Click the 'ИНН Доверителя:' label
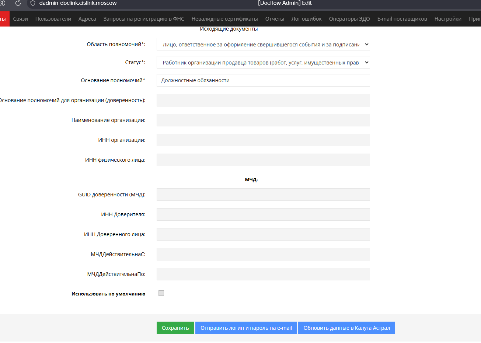481x343 pixels. coord(123,214)
